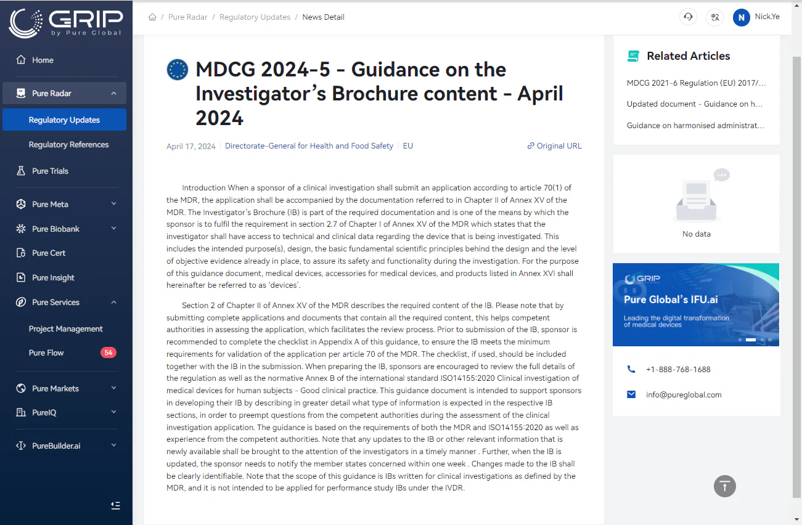The width and height of the screenshot is (802, 525).
Task: Open related article Guidance on harmonised administrative
Action: tap(697, 125)
